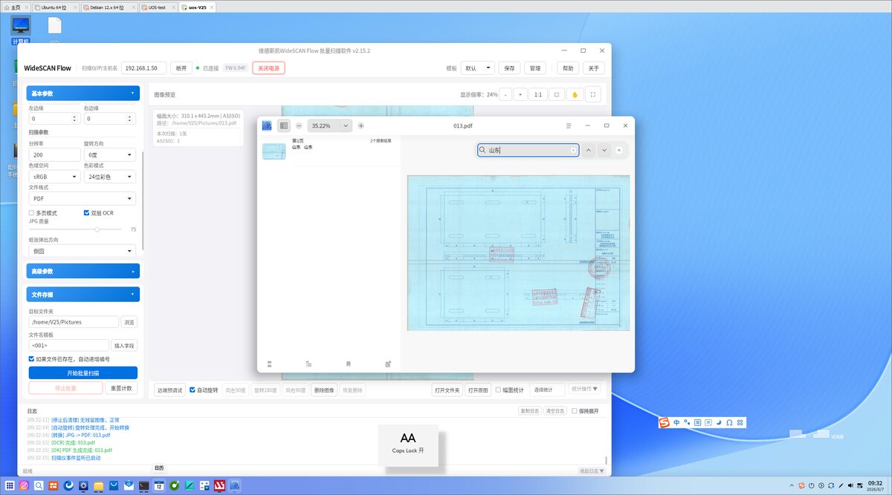This screenshot has width=892, height=495.
Task: Click the scanner IP field 192.168.1.50
Action: (144, 68)
